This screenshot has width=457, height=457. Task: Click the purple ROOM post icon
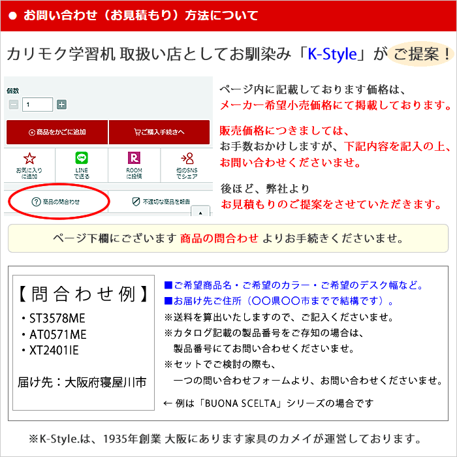[x=134, y=158]
